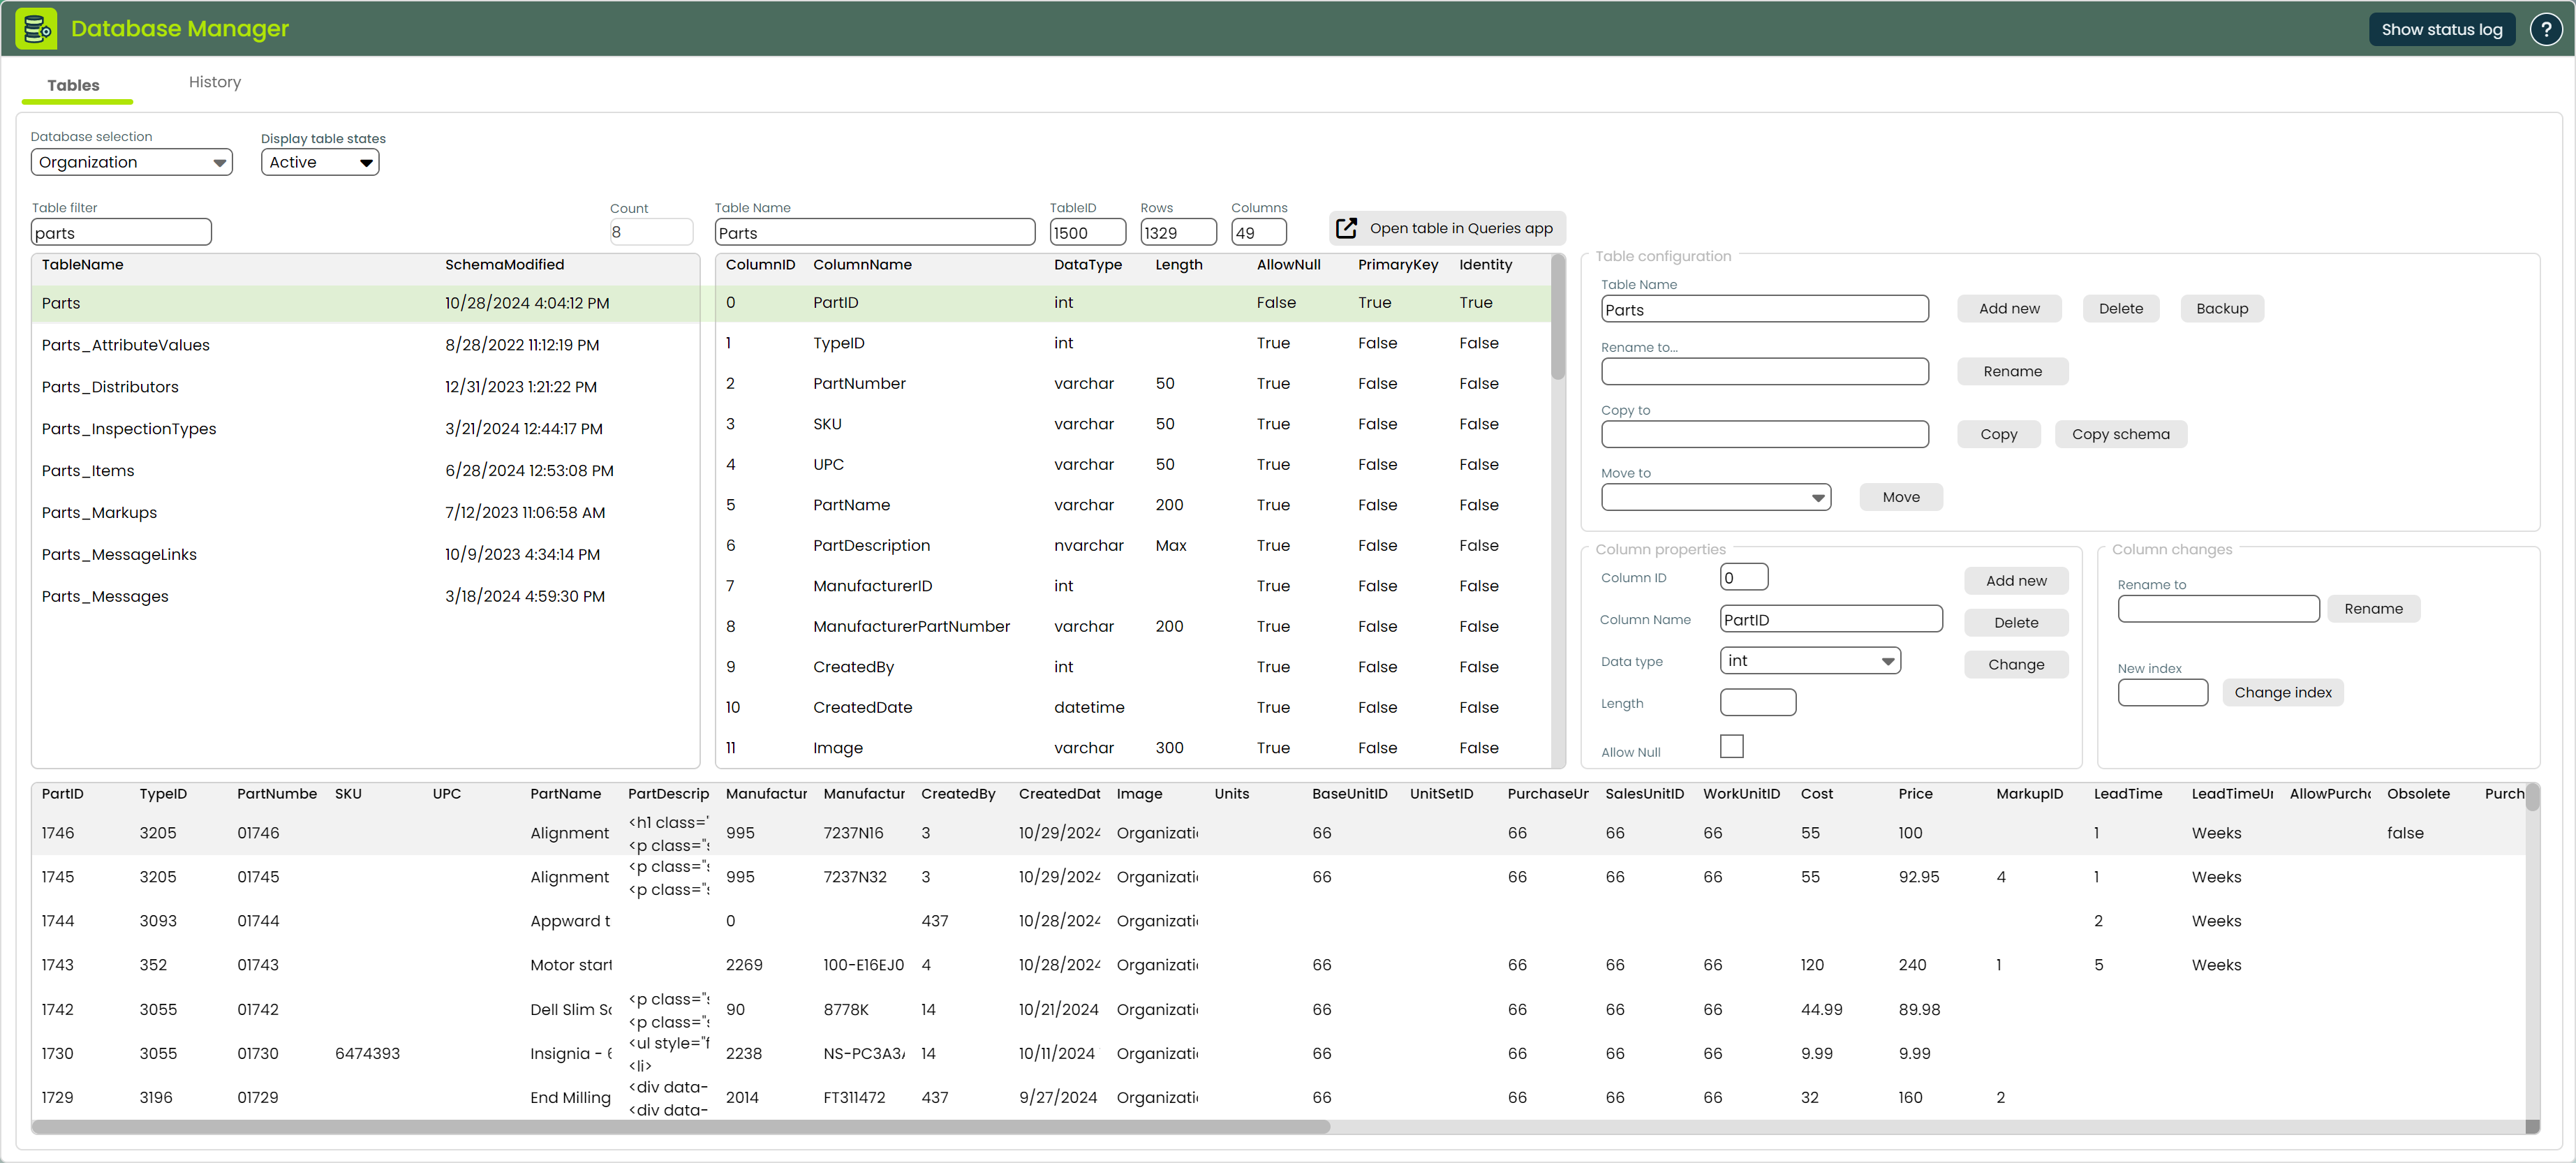Screen dimensions: 2576x1163
Task: Click the Change index button
Action: 2282,692
